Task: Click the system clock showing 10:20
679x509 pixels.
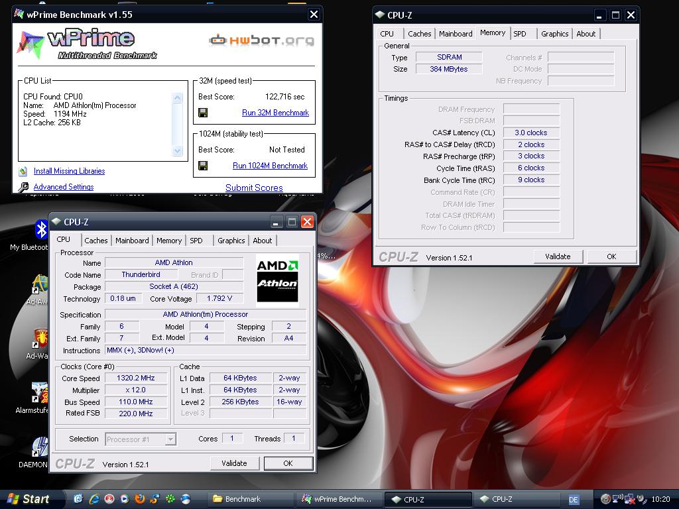Action: point(660,499)
